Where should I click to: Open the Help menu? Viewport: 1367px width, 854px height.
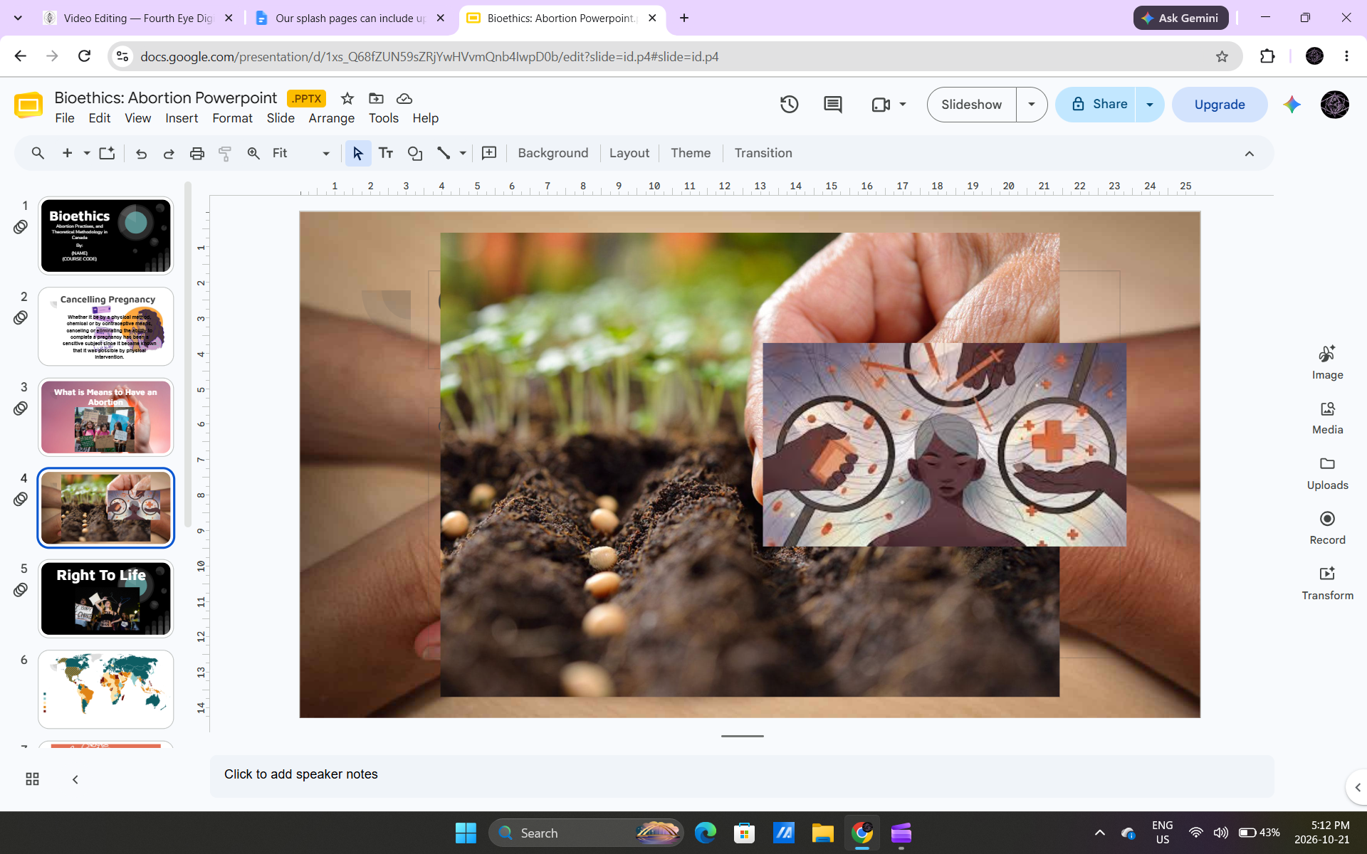coord(426,118)
